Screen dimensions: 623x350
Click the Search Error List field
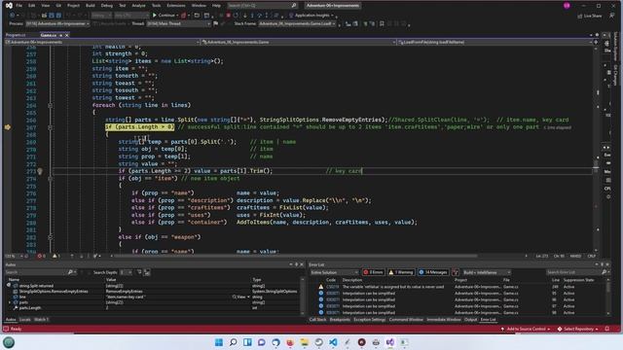573,272
